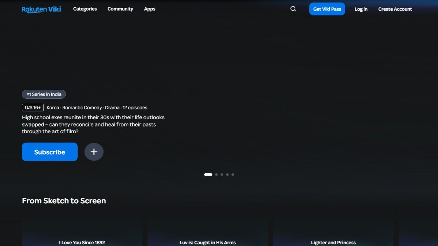Select the fourth carousel slide dot
Viewport: 438px width, 246px height.
(x=227, y=174)
